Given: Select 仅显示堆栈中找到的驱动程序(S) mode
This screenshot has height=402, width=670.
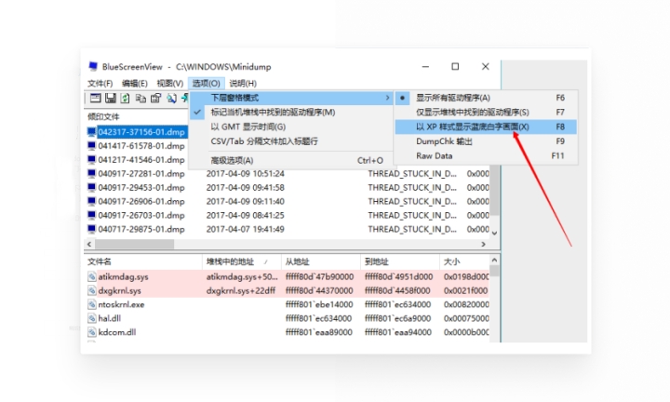Looking at the screenshot, I should click(x=486, y=113).
